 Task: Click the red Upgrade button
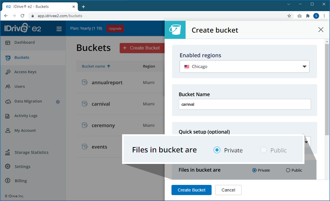[115, 28]
